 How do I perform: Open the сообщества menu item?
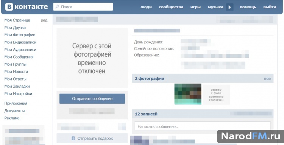point(171,7)
